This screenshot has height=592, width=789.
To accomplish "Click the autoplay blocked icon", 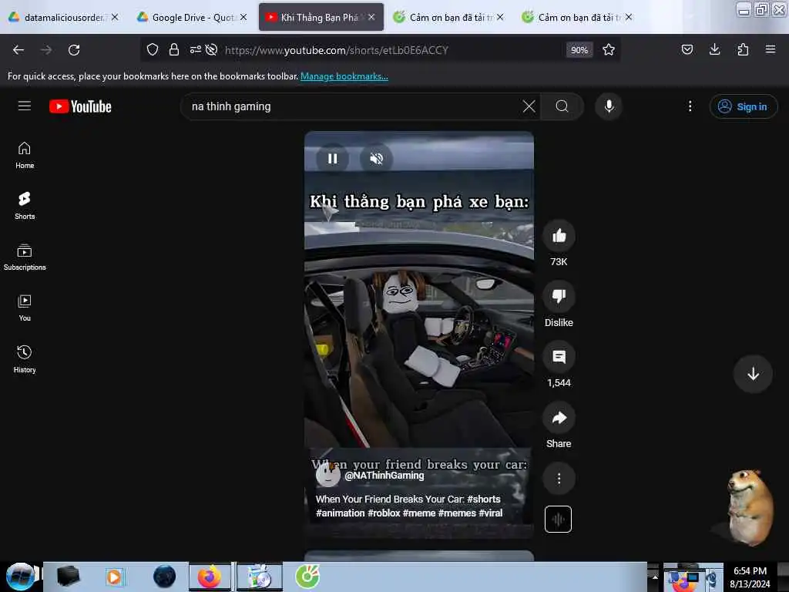I will pyautogui.click(x=211, y=49).
